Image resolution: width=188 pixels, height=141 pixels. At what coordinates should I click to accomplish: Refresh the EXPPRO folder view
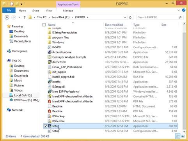click(130, 18)
